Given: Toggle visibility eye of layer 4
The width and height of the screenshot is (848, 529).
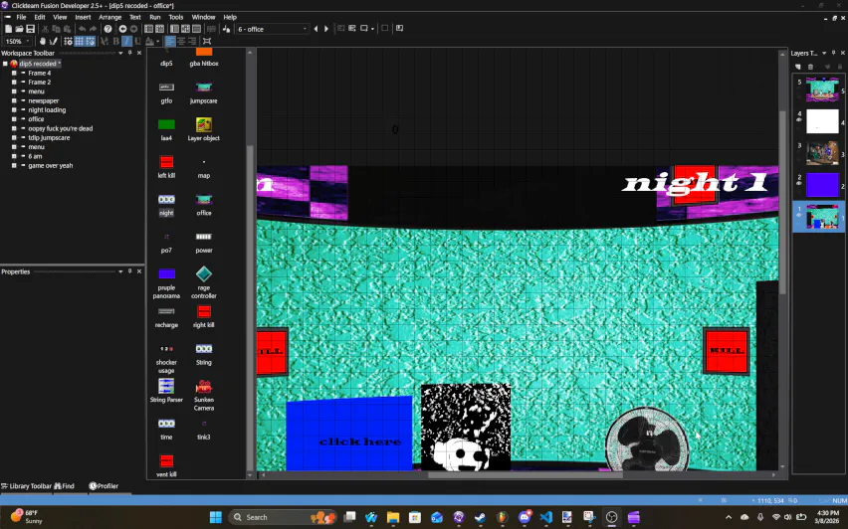Looking at the screenshot, I should (x=799, y=120).
